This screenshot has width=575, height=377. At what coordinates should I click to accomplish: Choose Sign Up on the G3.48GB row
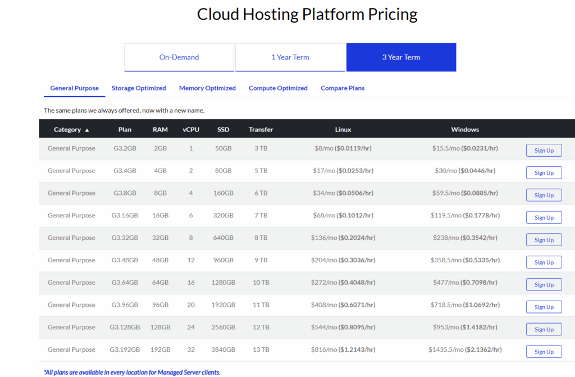[544, 262]
